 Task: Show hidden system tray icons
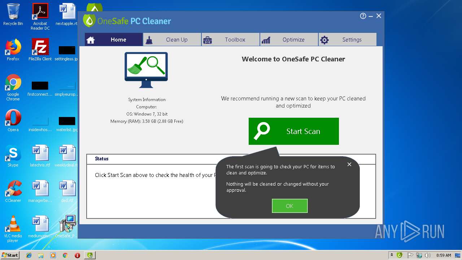[x=392, y=255]
